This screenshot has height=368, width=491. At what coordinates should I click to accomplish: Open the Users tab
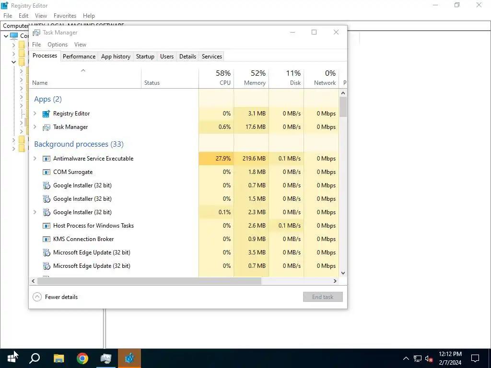pyautogui.click(x=166, y=57)
